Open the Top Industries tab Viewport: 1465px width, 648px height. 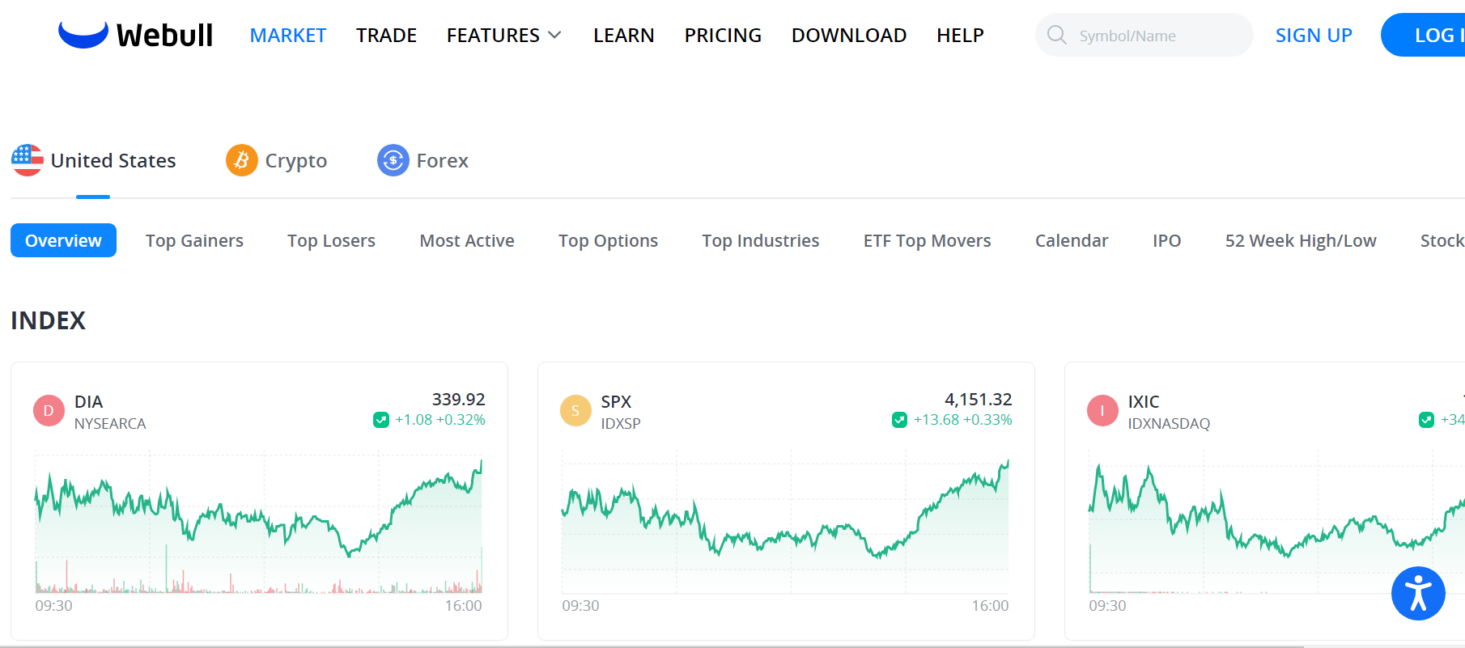[761, 240]
